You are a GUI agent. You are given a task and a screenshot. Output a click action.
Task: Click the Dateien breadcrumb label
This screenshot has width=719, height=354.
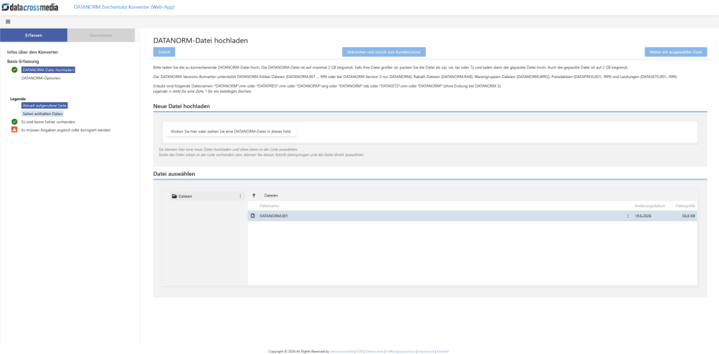271,196
